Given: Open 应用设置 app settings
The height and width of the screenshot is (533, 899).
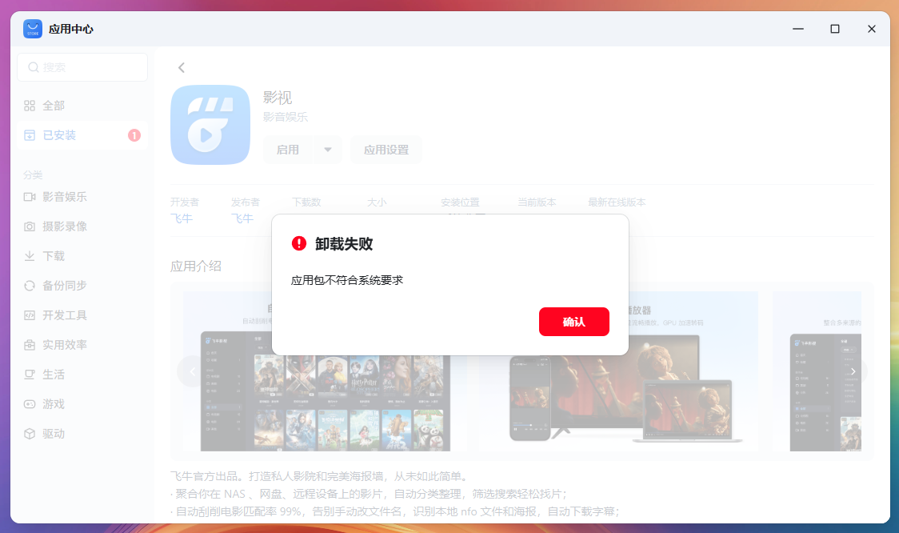Looking at the screenshot, I should (x=386, y=150).
